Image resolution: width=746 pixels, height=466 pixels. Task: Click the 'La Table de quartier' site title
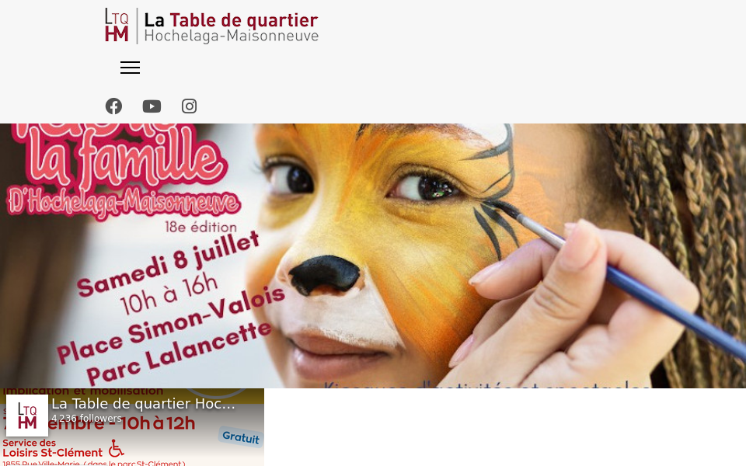pos(231,20)
